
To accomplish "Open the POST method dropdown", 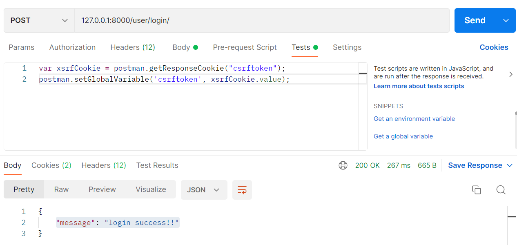I will click(39, 20).
